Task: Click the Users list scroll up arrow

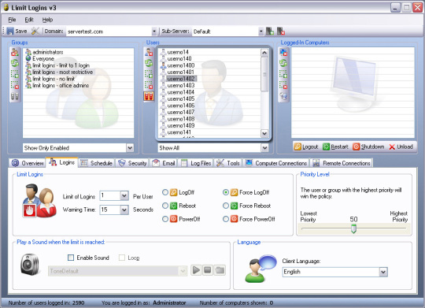Action: pos(264,53)
